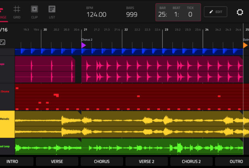Click the orange Outro locator marker
This screenshot has height=168, width=249.
tap(245, 45)
